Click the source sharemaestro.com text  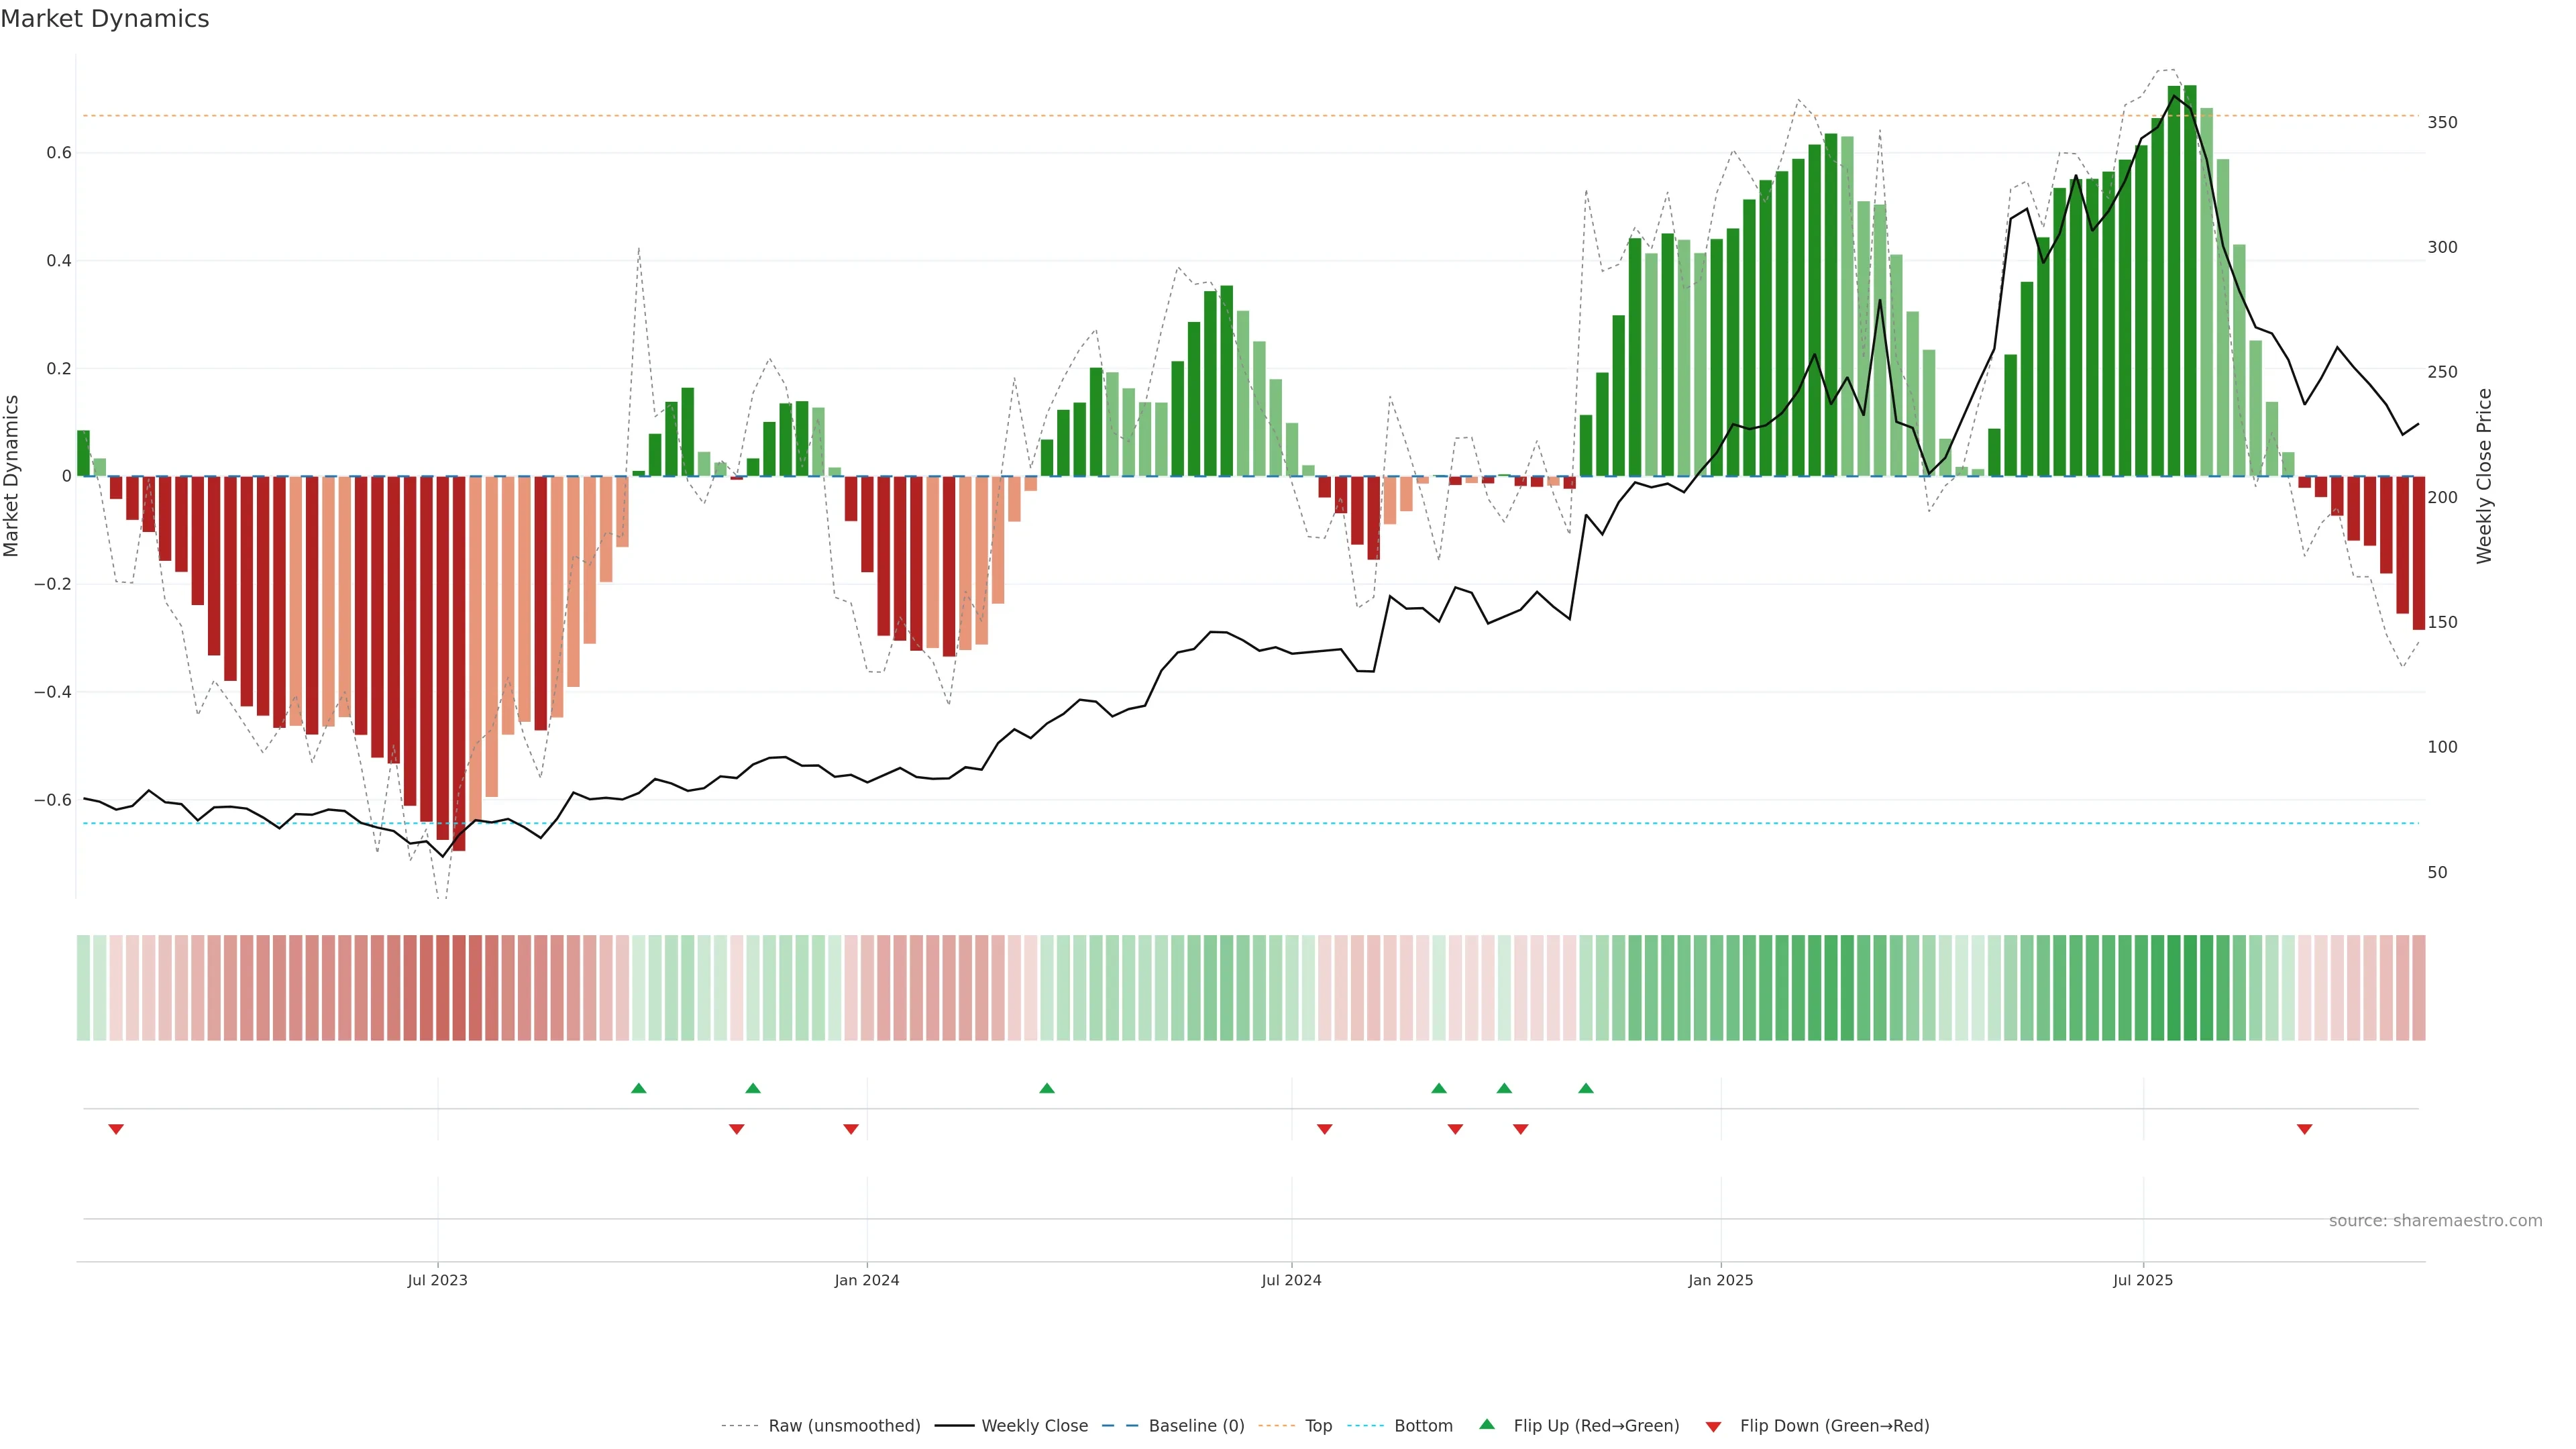(2435, 1221)
